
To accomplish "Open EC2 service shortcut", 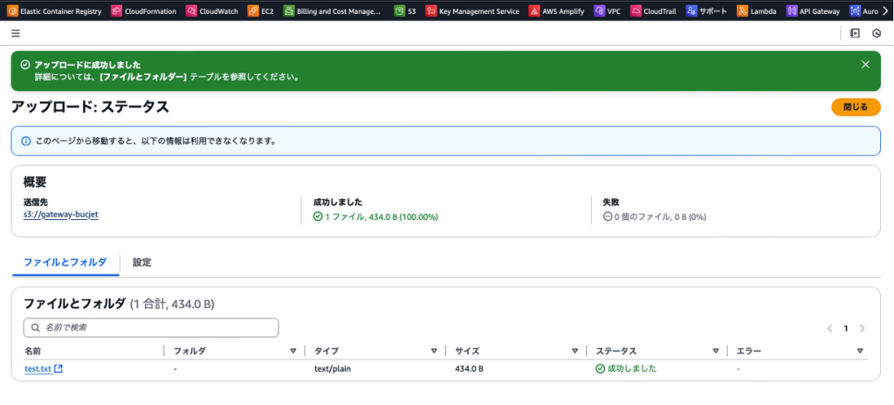I will [261, 10].
